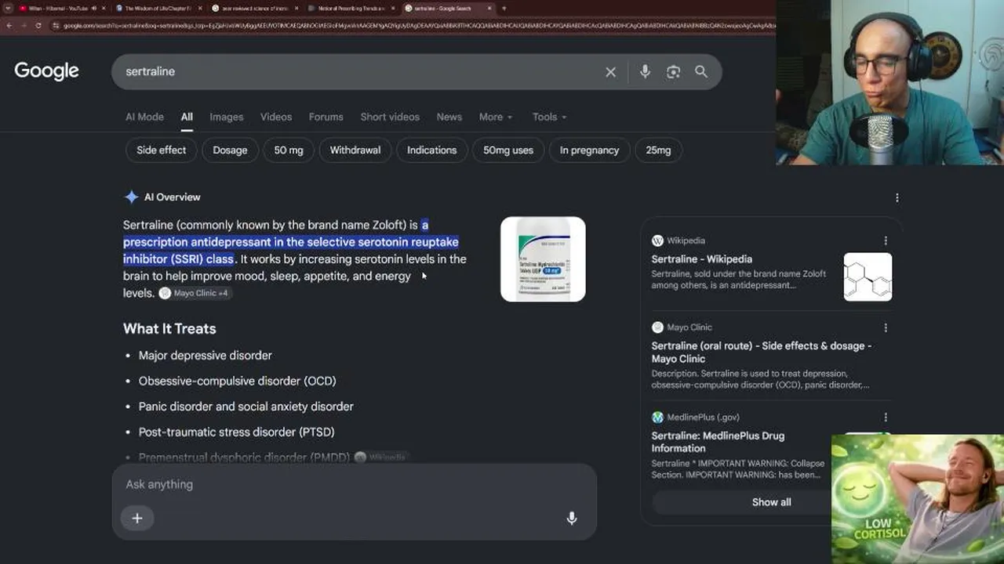Open options for the MedlinePlus result
Viewport: 1004px width, 564px height.
[x=886, y=418]
